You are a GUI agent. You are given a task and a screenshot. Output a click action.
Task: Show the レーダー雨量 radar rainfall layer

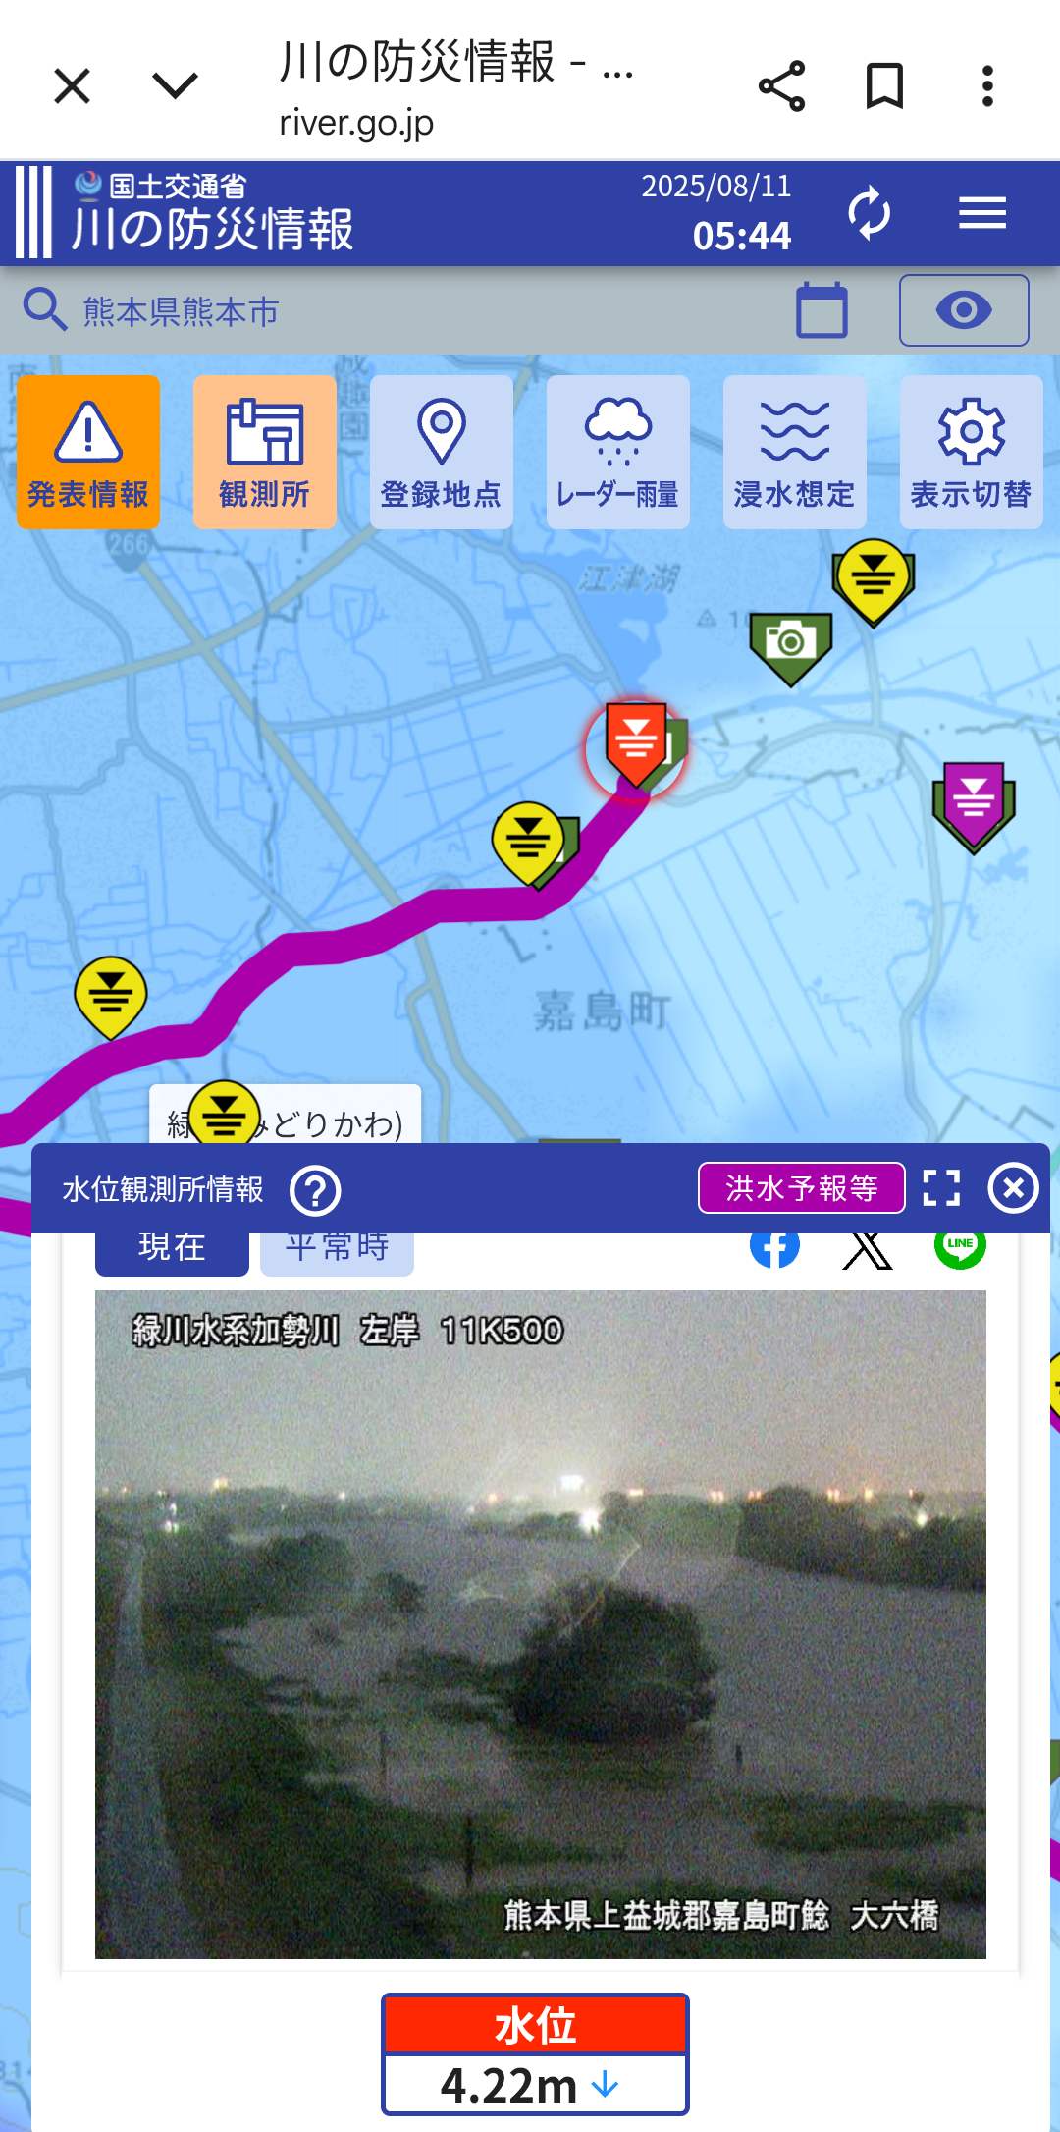618,453
